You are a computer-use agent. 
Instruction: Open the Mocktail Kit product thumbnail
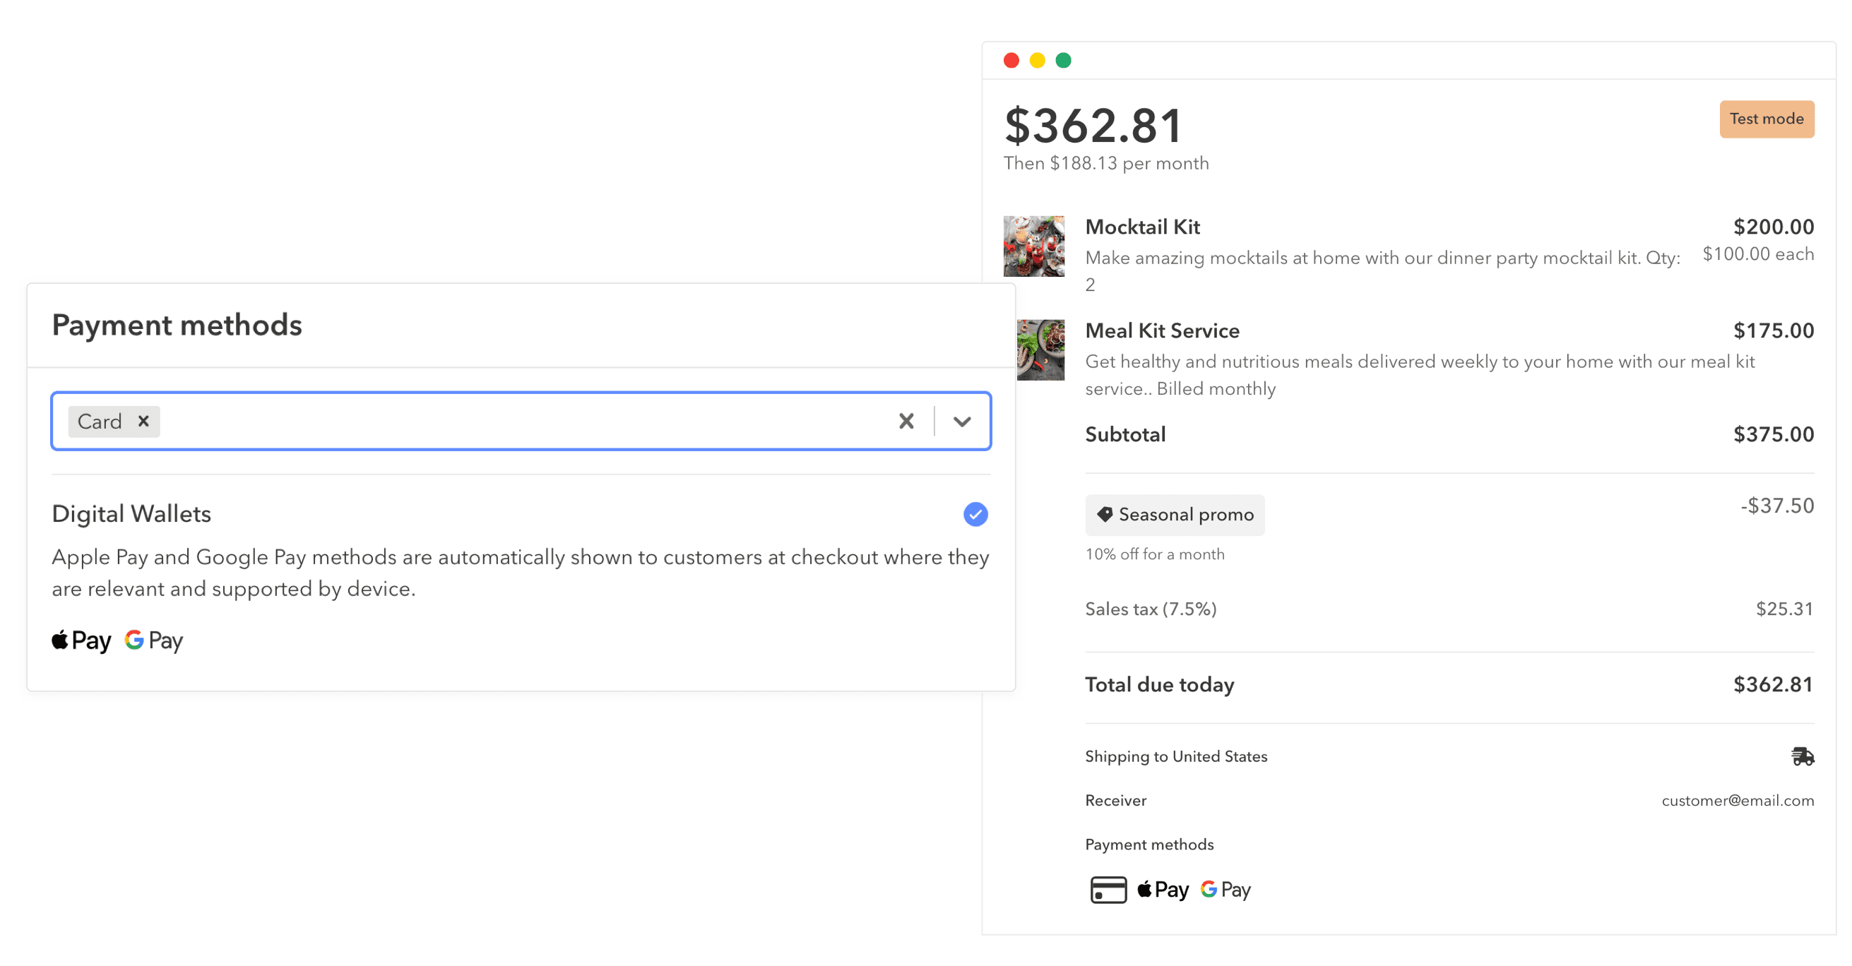click(x=1033, y=246)
